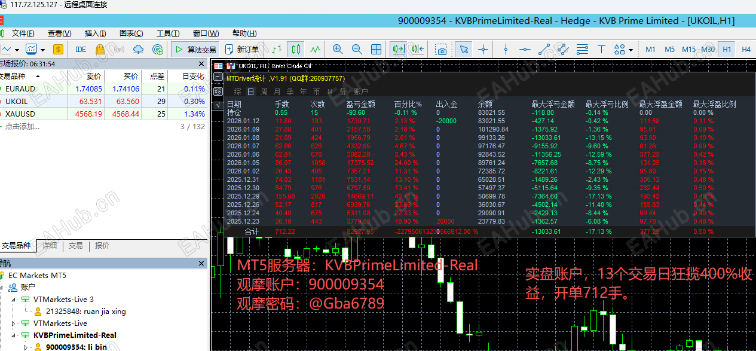This screenshot has height=351, width=756.
Task: Click the signal subscribe icon with plus
Action: click(x=158, y=49)
